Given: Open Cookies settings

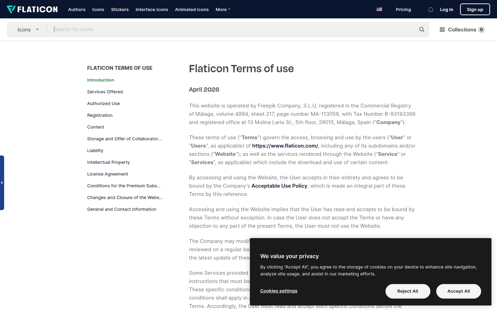Looking at the screenshot, I should [x=279, y=291].
